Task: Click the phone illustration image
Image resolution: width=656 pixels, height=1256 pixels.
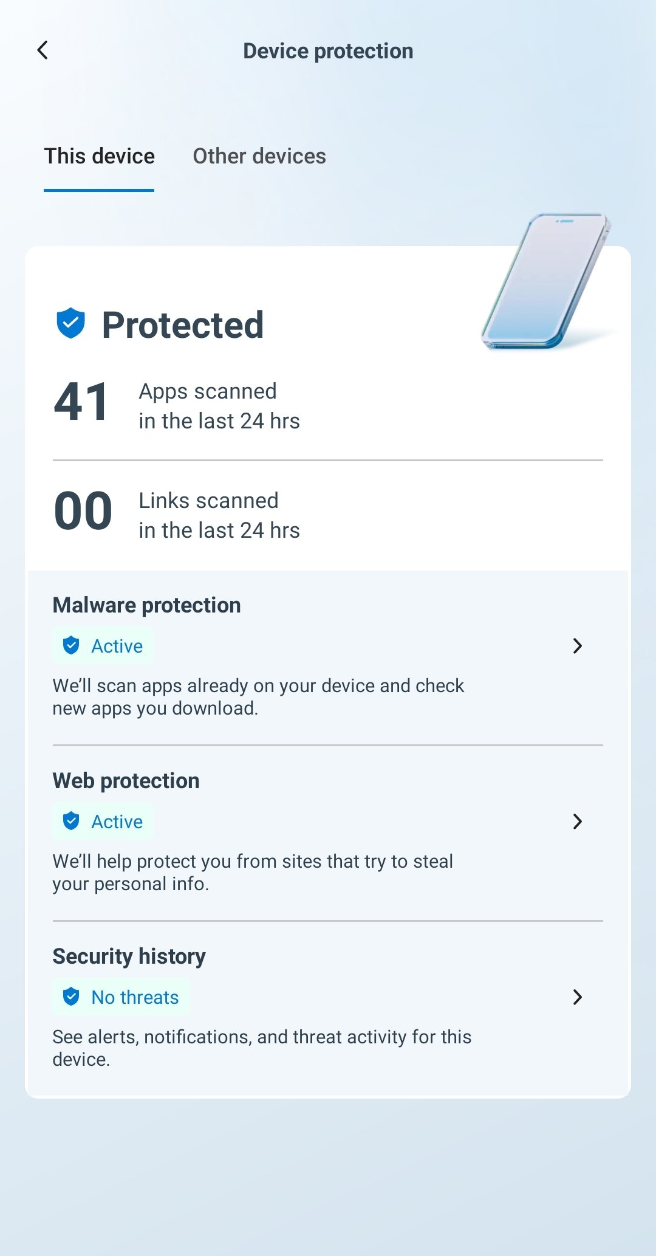Action: (547, 281)
